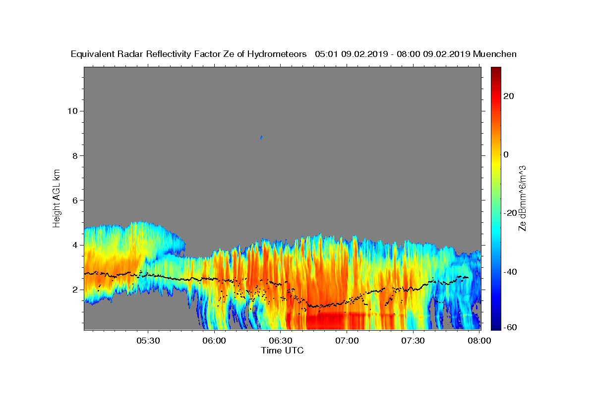
Task: Click the colorbar value '-40'
Action: (x=510, y=271)
